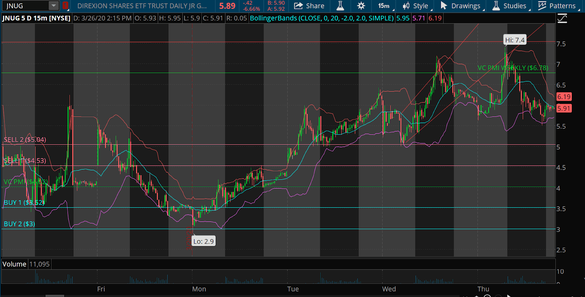Click the C: 5.91 close value
This screenshot has height=297, width=585.
213,18
